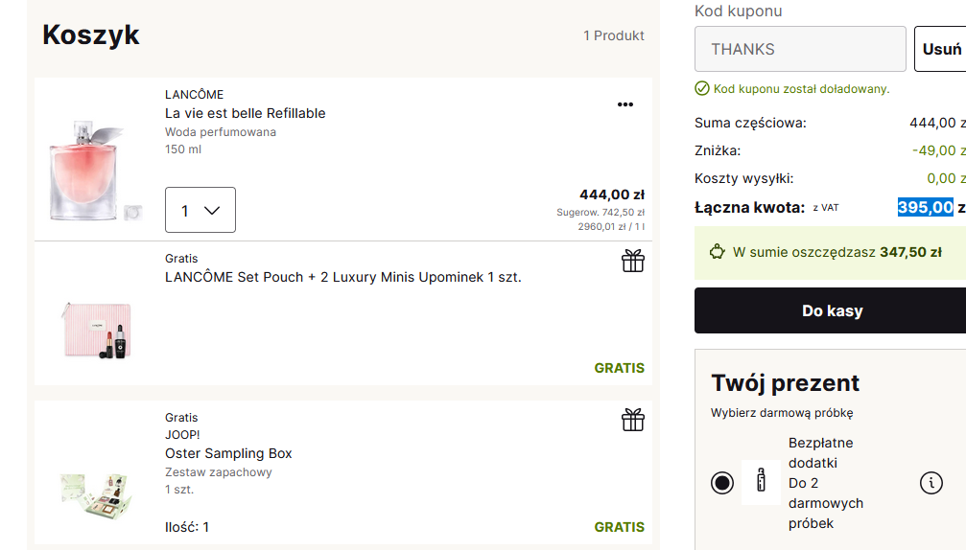Open the quantity dropdown showing 1
Image resolution: width=966 pixels, height=550 pixels.
pyautogui.click(x=200, y=210)
